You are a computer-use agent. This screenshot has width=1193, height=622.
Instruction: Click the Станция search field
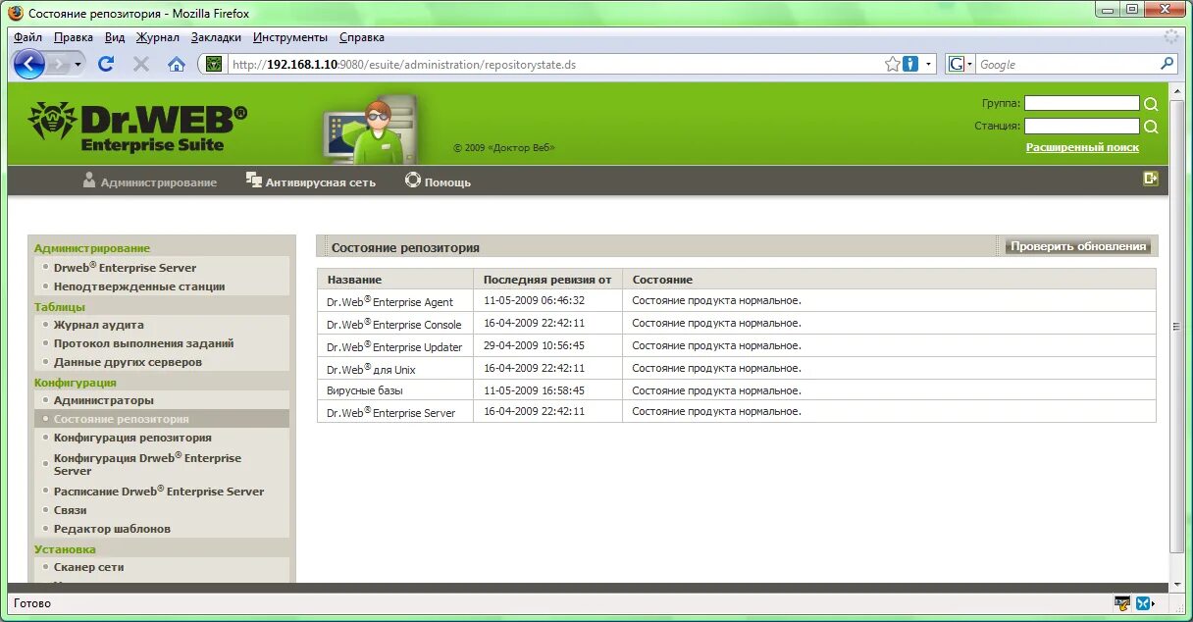[1082, 126]
